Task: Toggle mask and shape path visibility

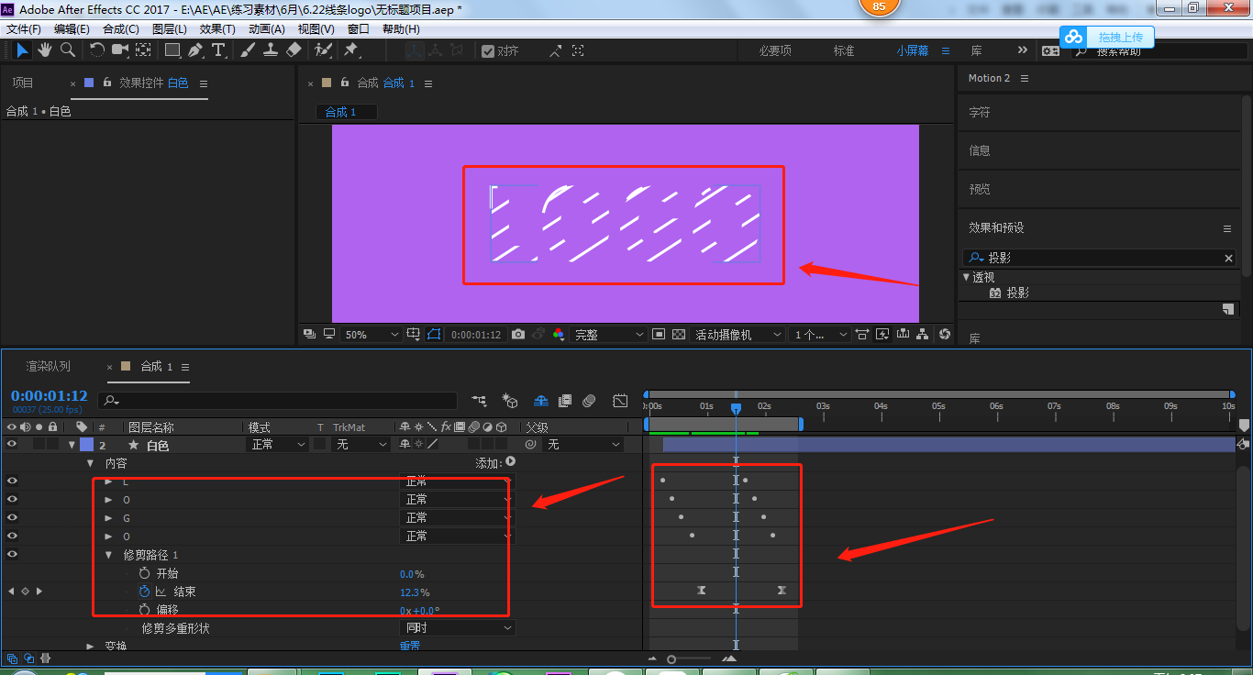Action: pyautogui.click(x=434, y=335)
